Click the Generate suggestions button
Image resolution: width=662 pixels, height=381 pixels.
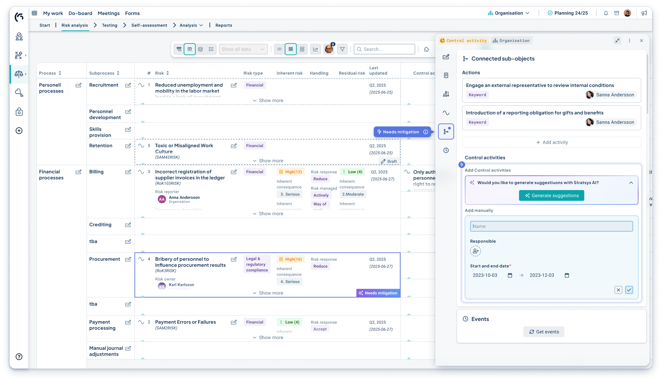tap(551, 196)
